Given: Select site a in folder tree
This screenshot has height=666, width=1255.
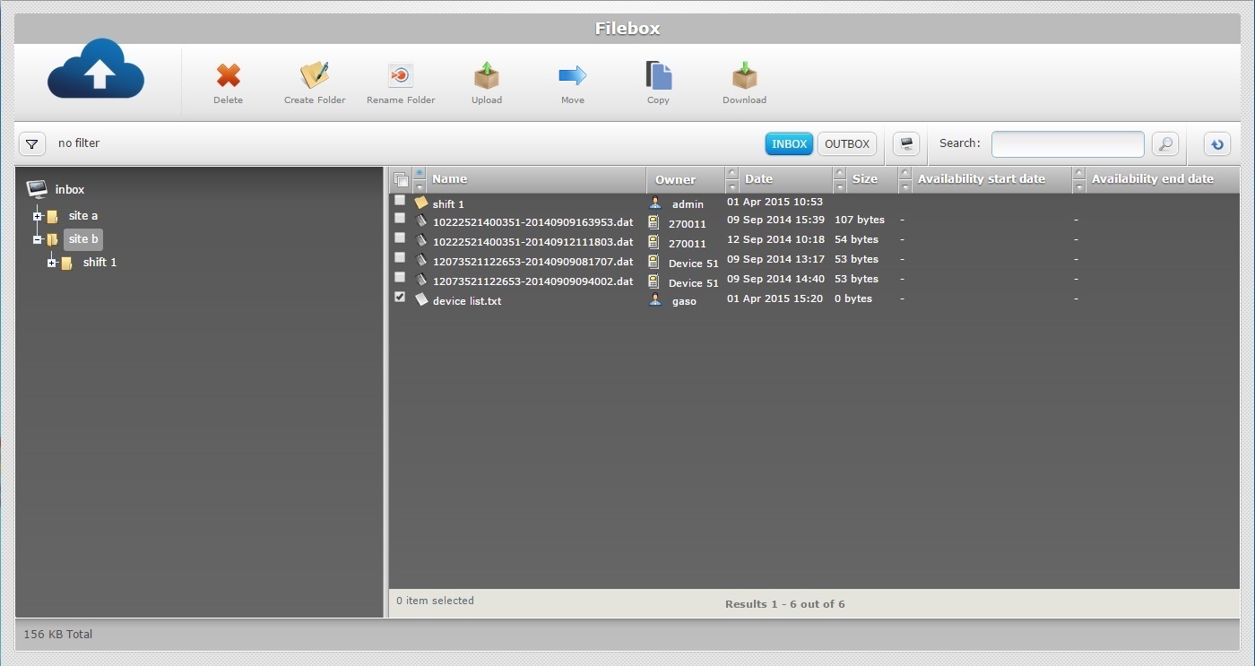Looking at the screenshot, I should [x=83, y=216].
